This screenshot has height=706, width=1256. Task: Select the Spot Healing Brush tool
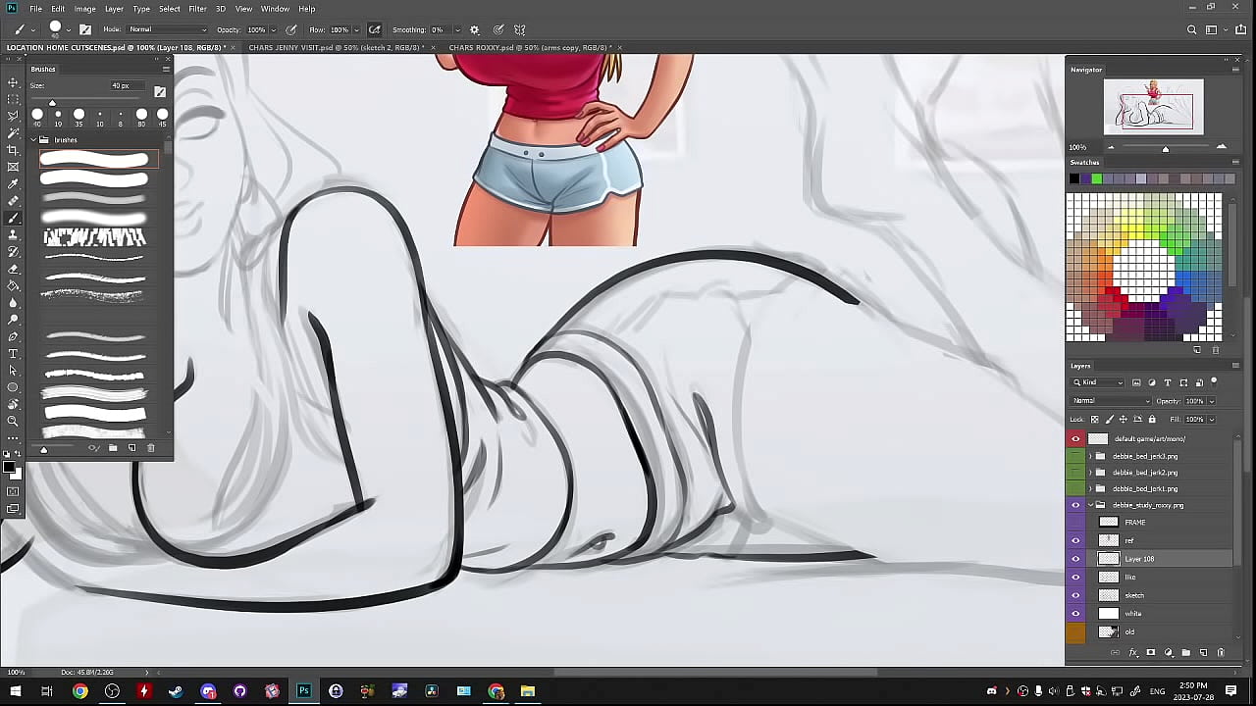point(13,200)
